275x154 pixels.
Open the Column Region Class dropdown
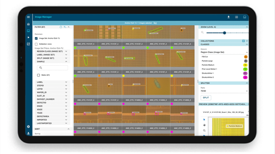(224, 52)
